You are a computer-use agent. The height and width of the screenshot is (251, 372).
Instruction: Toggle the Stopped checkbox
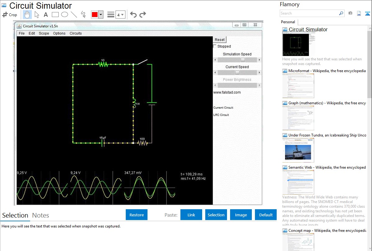click(215, 46)
